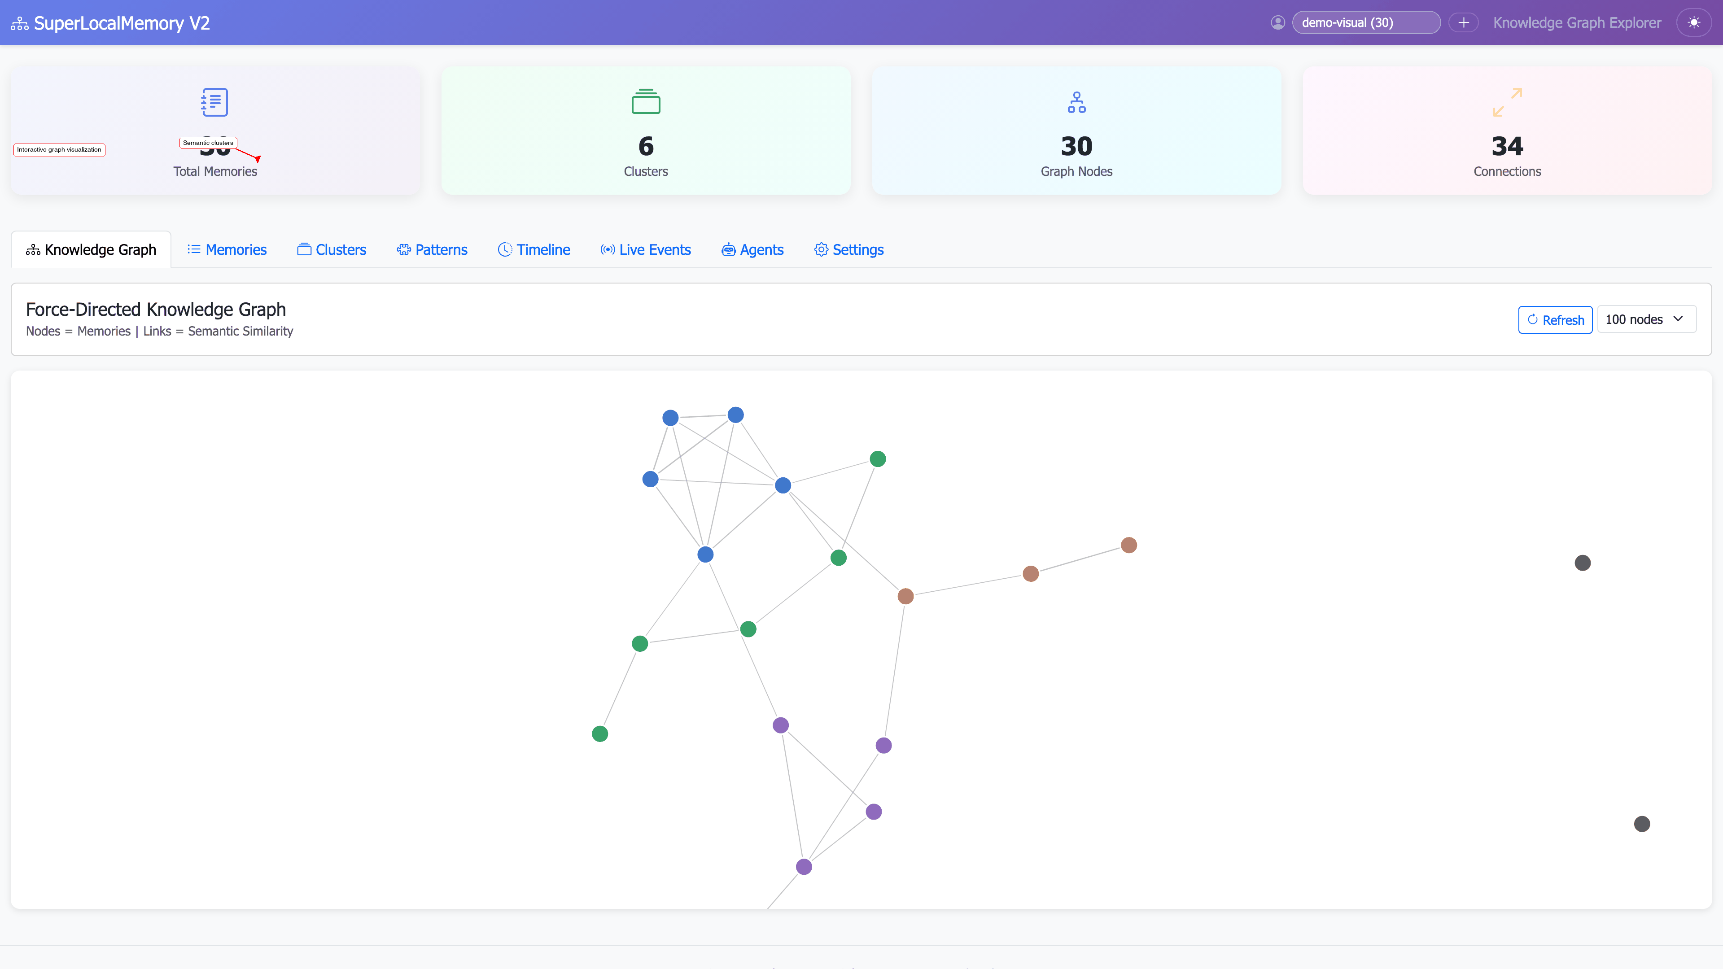The image size is (1723, 969).
Task: Toggle light/dark theme with the sun icon
Action: (1694, 22)
